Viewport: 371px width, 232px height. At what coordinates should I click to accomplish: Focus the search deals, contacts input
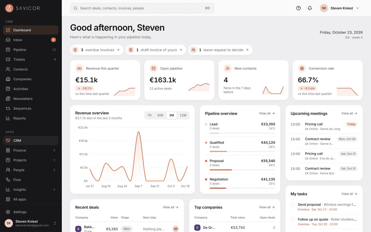[x=142, y=8]
